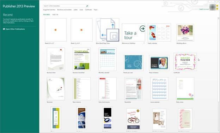Choose the Yearly calendar template
220x133 pixels.
tap(159, 32)
